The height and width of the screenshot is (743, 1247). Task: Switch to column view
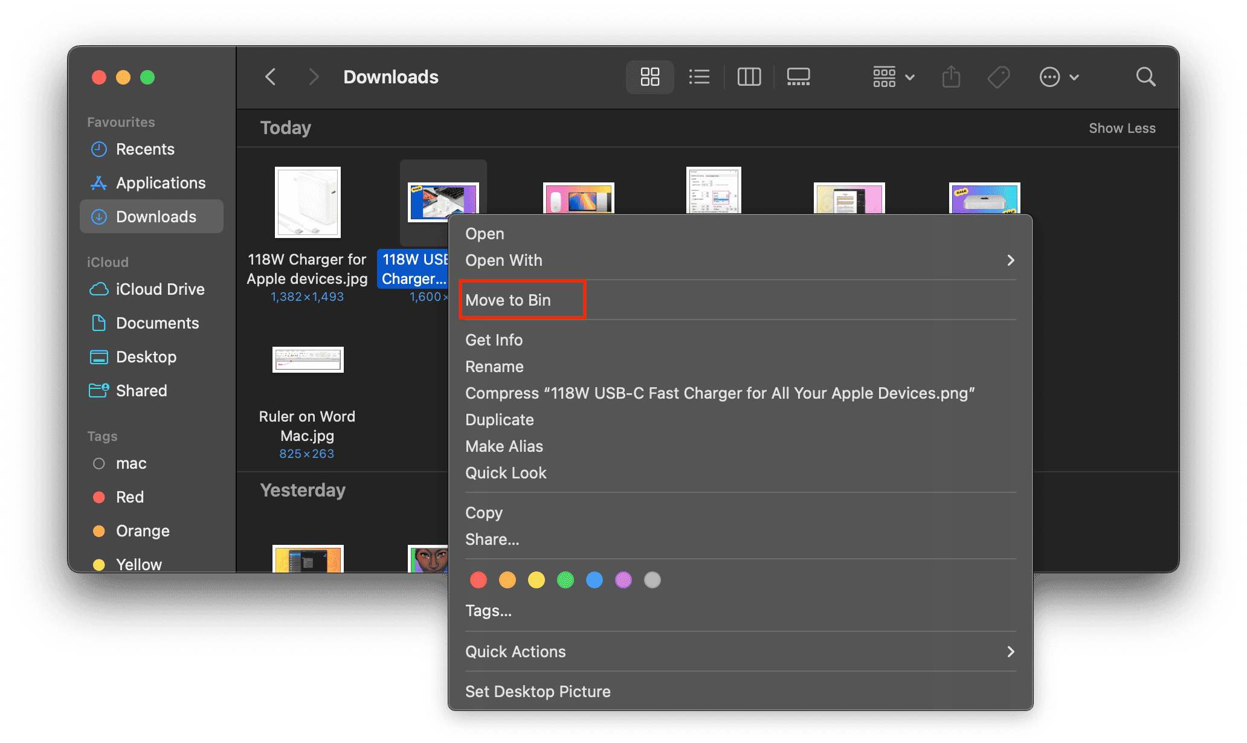pos(749,77)
